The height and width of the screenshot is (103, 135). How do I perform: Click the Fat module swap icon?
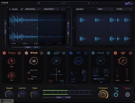42,53
